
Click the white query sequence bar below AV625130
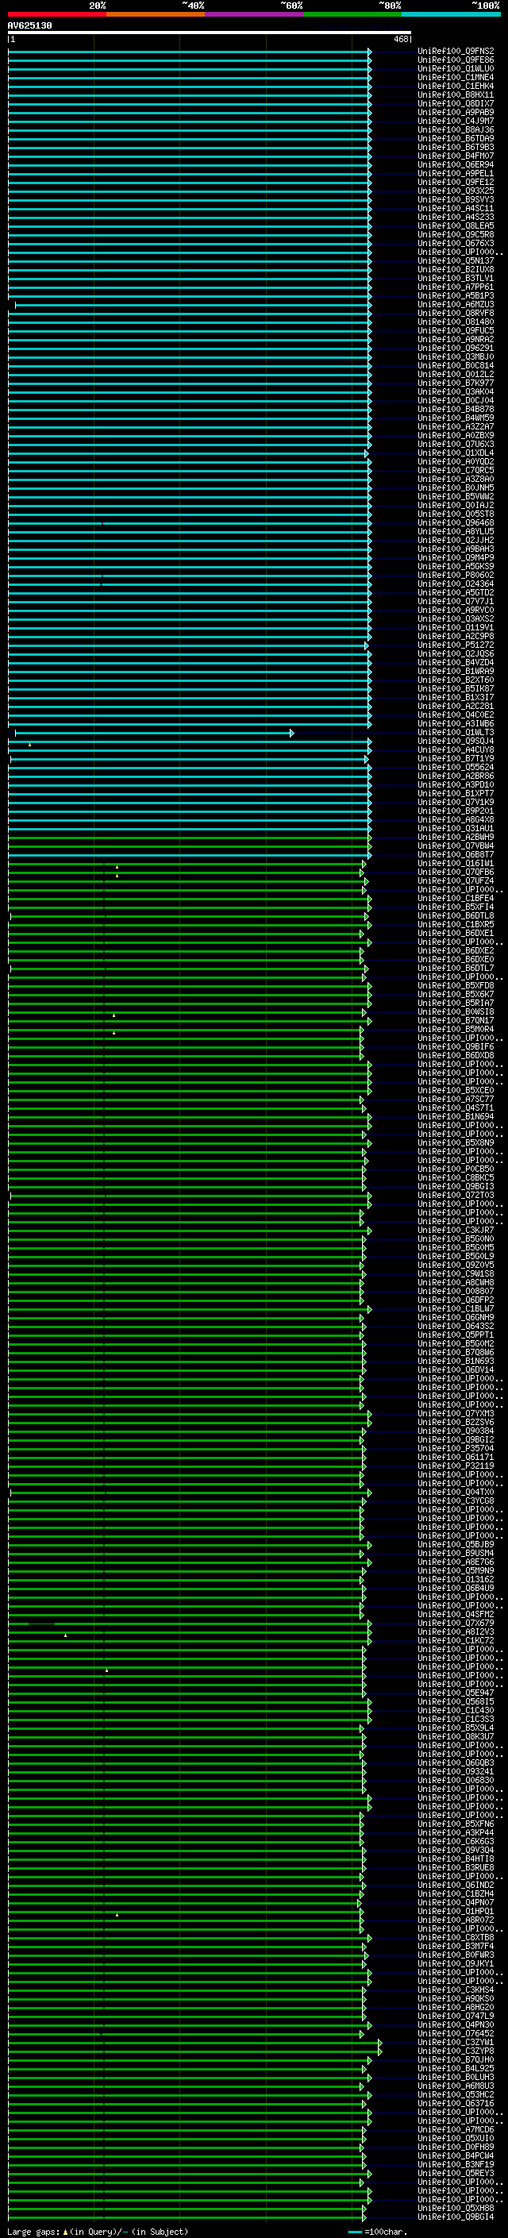click(x=210, y=33)
